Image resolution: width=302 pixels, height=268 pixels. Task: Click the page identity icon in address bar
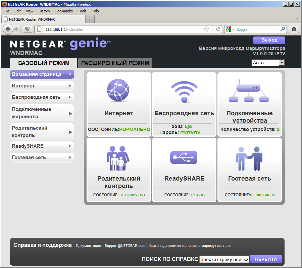[39, 29]
